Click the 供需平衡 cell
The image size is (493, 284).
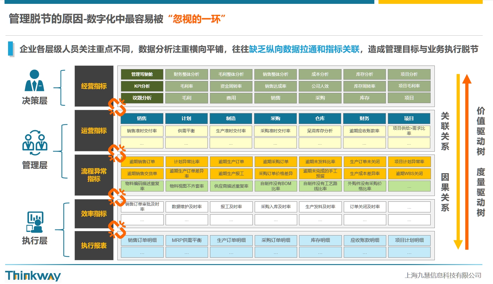pos(187,131)
